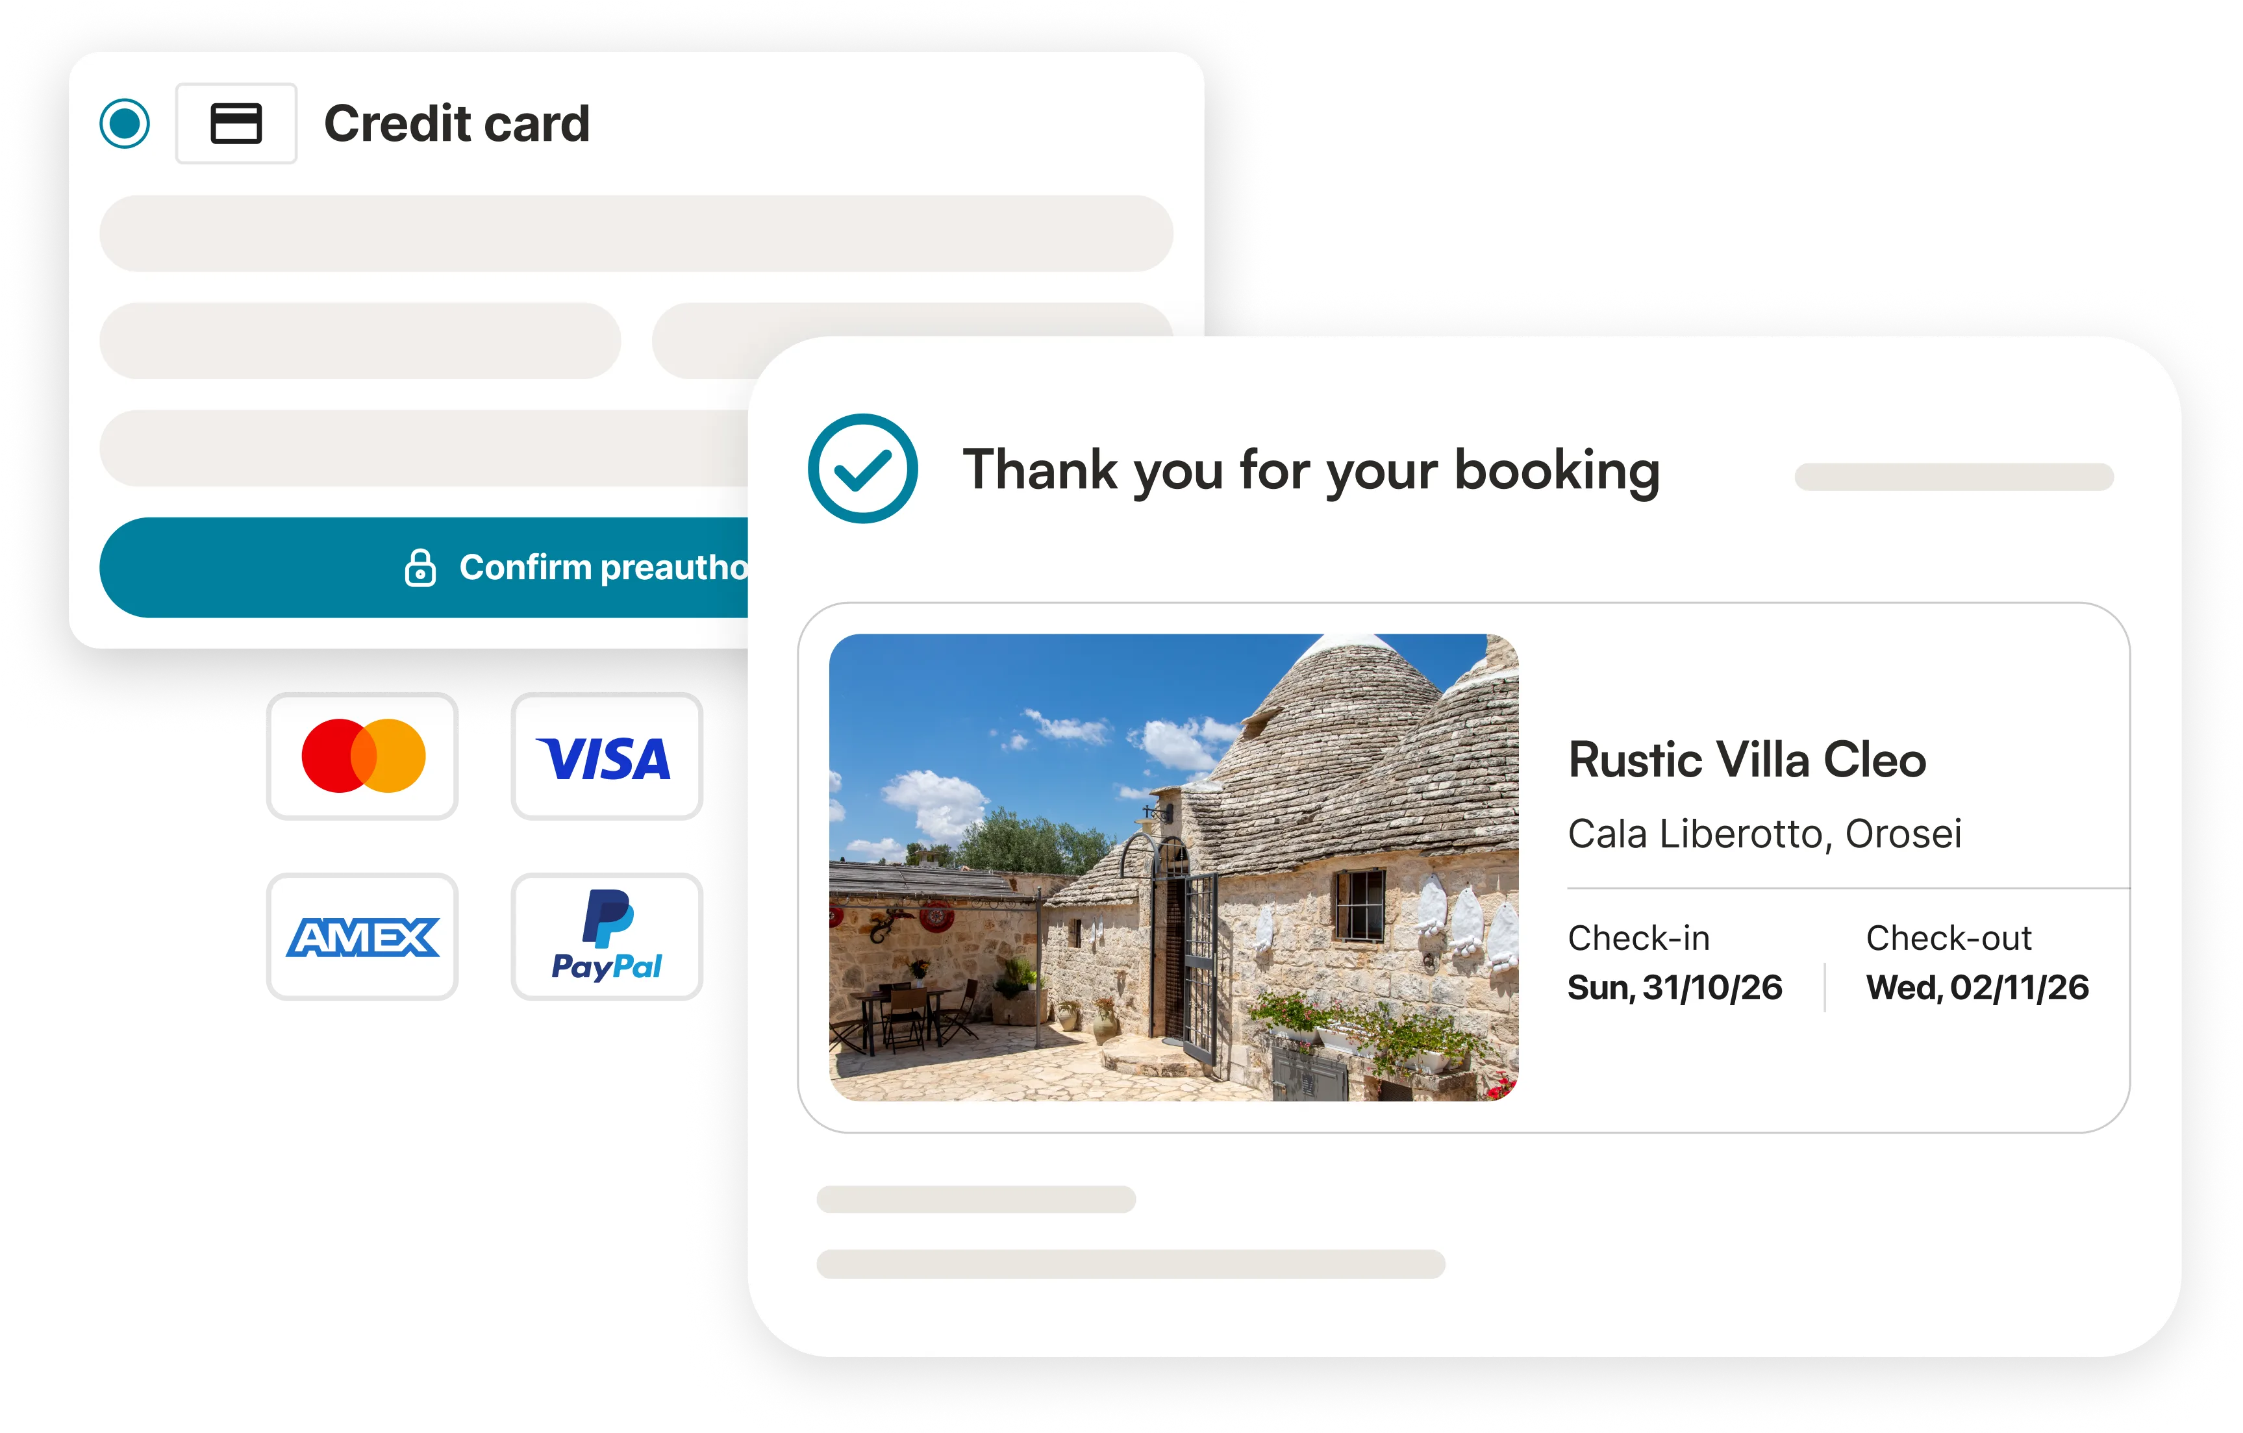Click the credit card icon box
Viewport: 2243px width, 1433px height.
(x=236, y=123)
